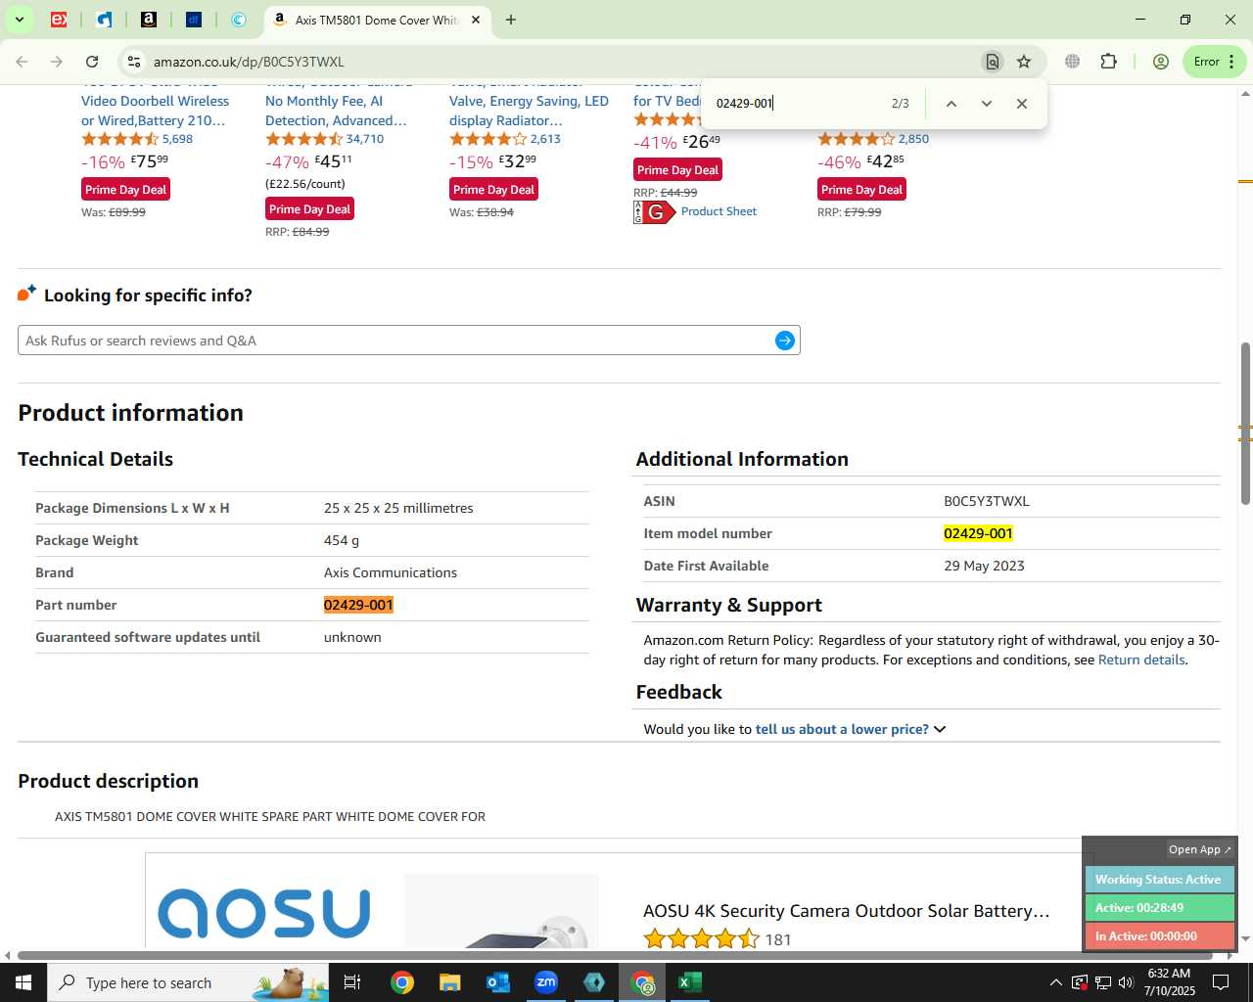Open the AOSU 4K Security Camera link
This screenshot has width=1253, height=1002.
[x=846, y=911]
